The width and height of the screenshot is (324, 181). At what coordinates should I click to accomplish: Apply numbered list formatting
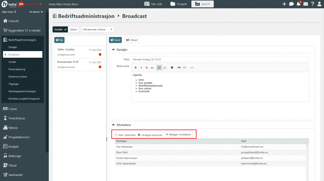coord(165,67)
